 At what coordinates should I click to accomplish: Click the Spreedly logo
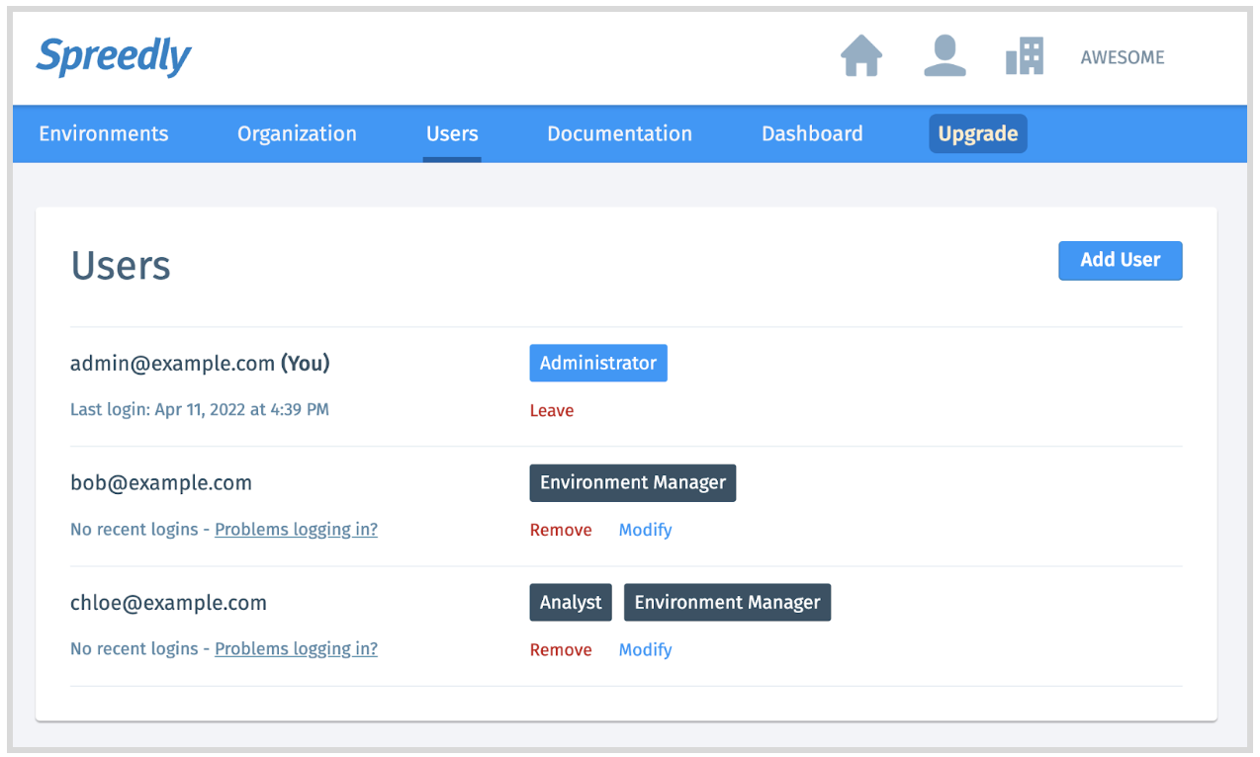[x=114, y=57]
